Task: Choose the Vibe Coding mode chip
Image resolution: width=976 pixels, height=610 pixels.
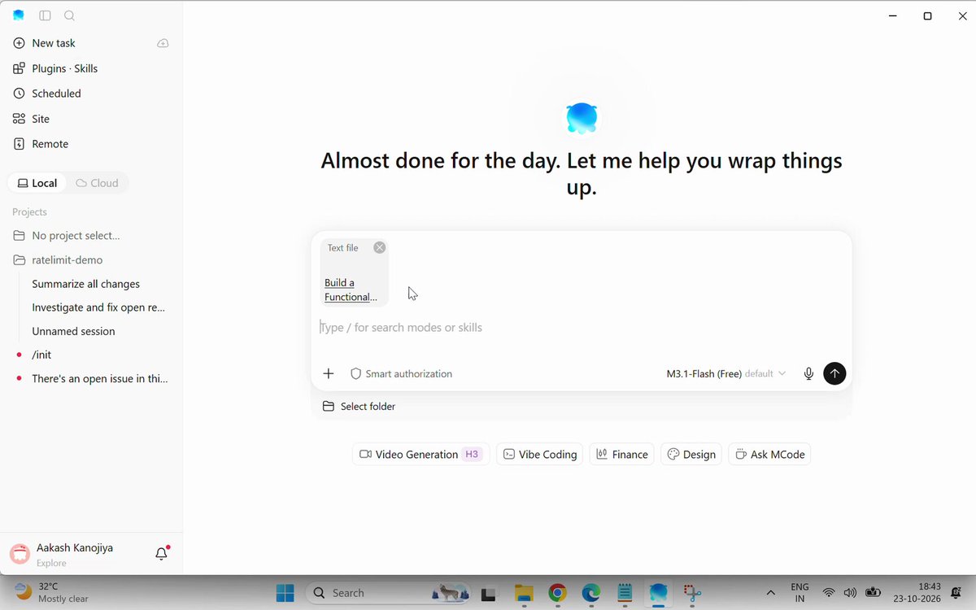Action: (x=540, y=455)
